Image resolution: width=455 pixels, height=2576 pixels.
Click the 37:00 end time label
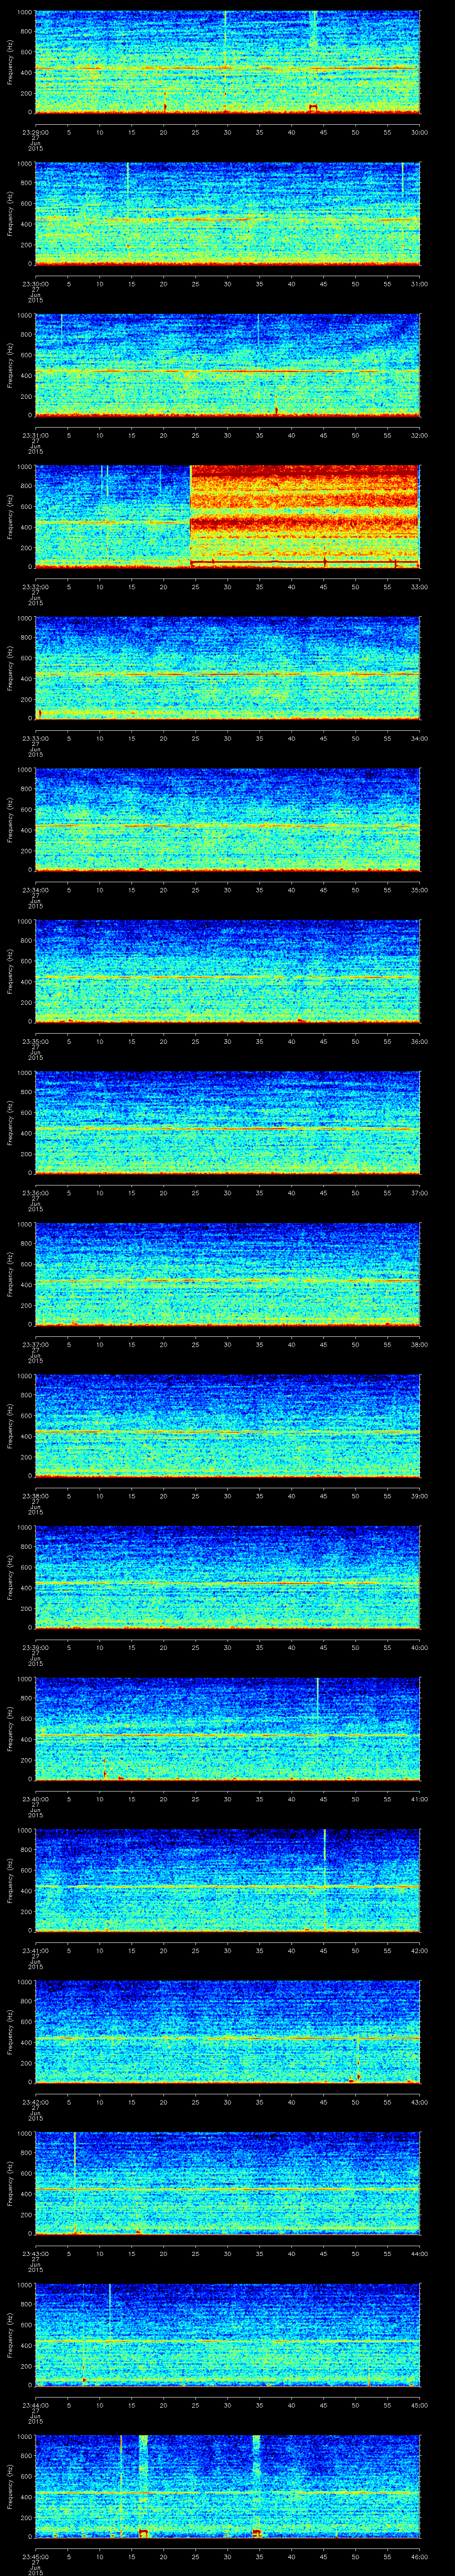[420, 1192]
